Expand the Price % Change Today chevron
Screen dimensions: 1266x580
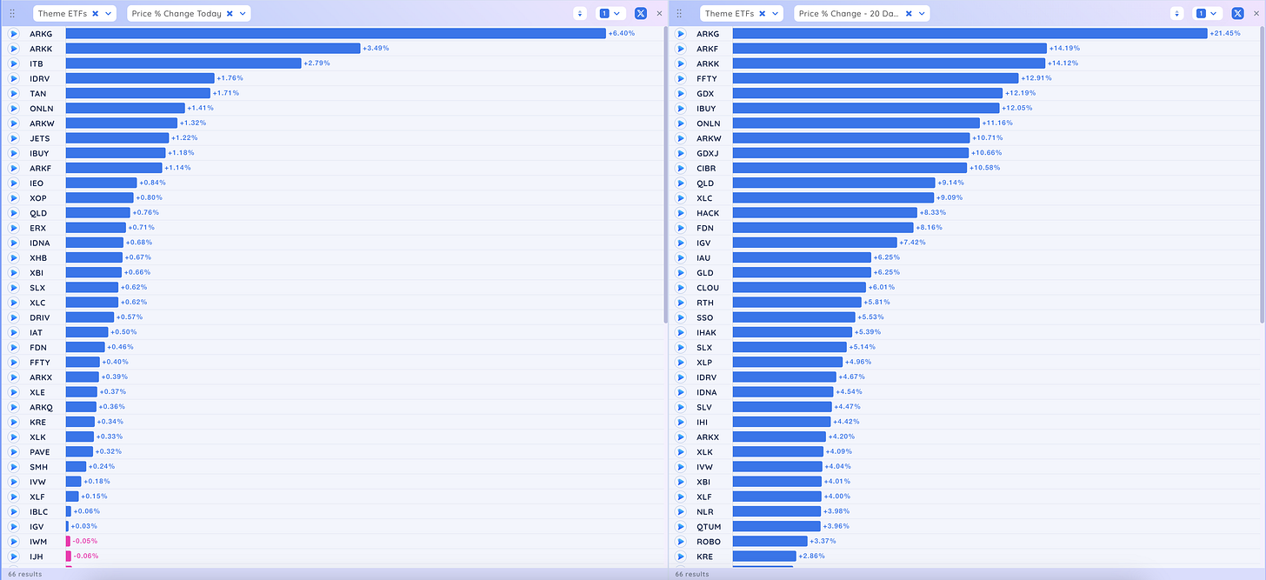coord(243,14)
